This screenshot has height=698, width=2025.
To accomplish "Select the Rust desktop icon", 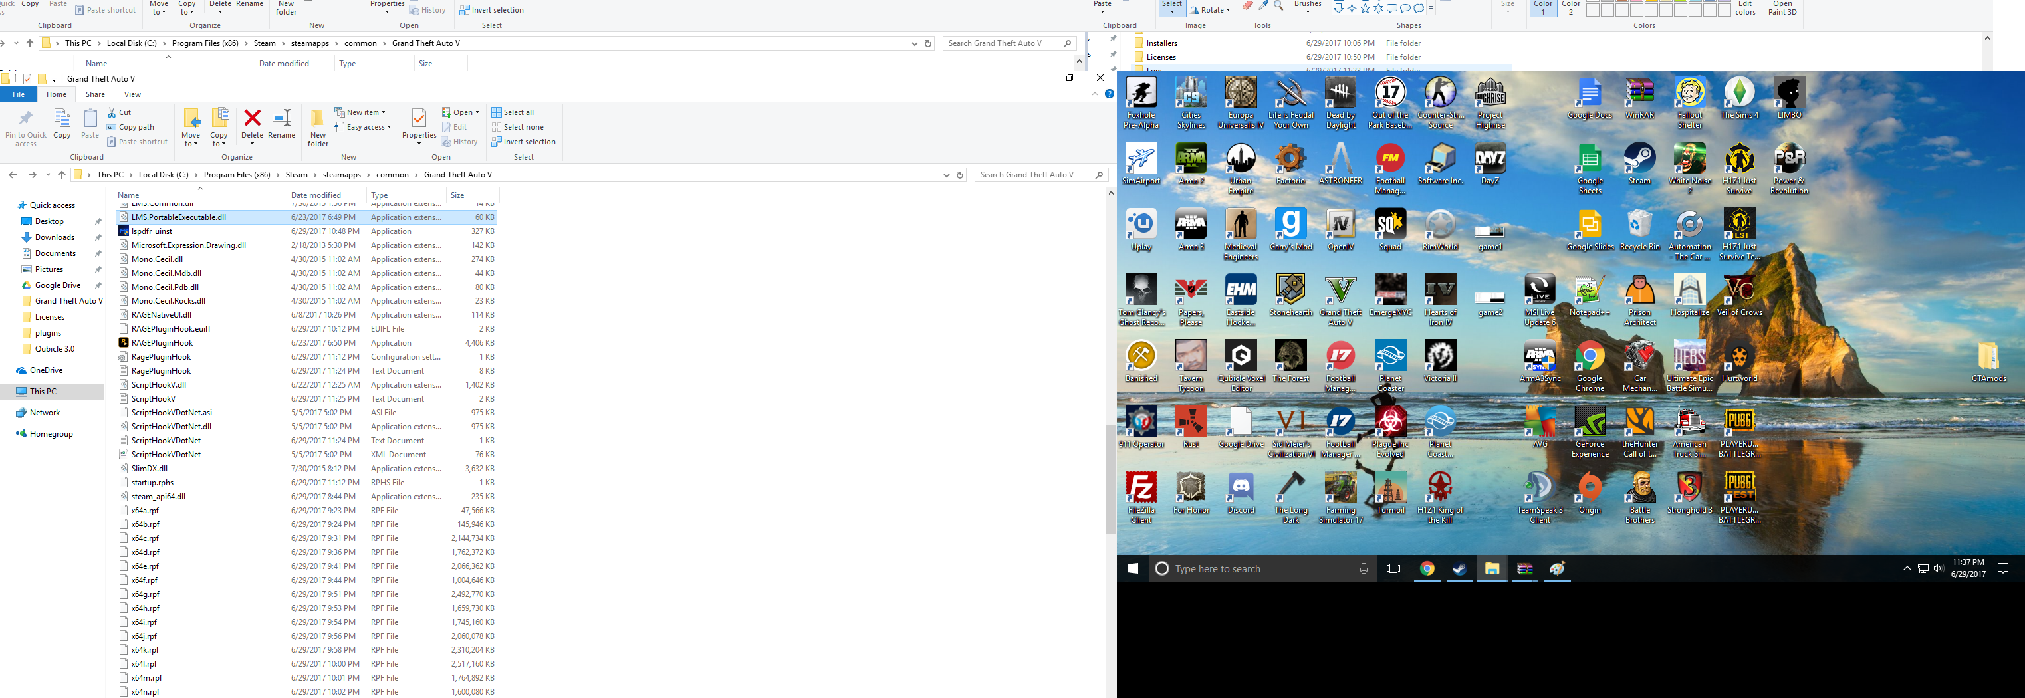I will (x=1191, y=427).
